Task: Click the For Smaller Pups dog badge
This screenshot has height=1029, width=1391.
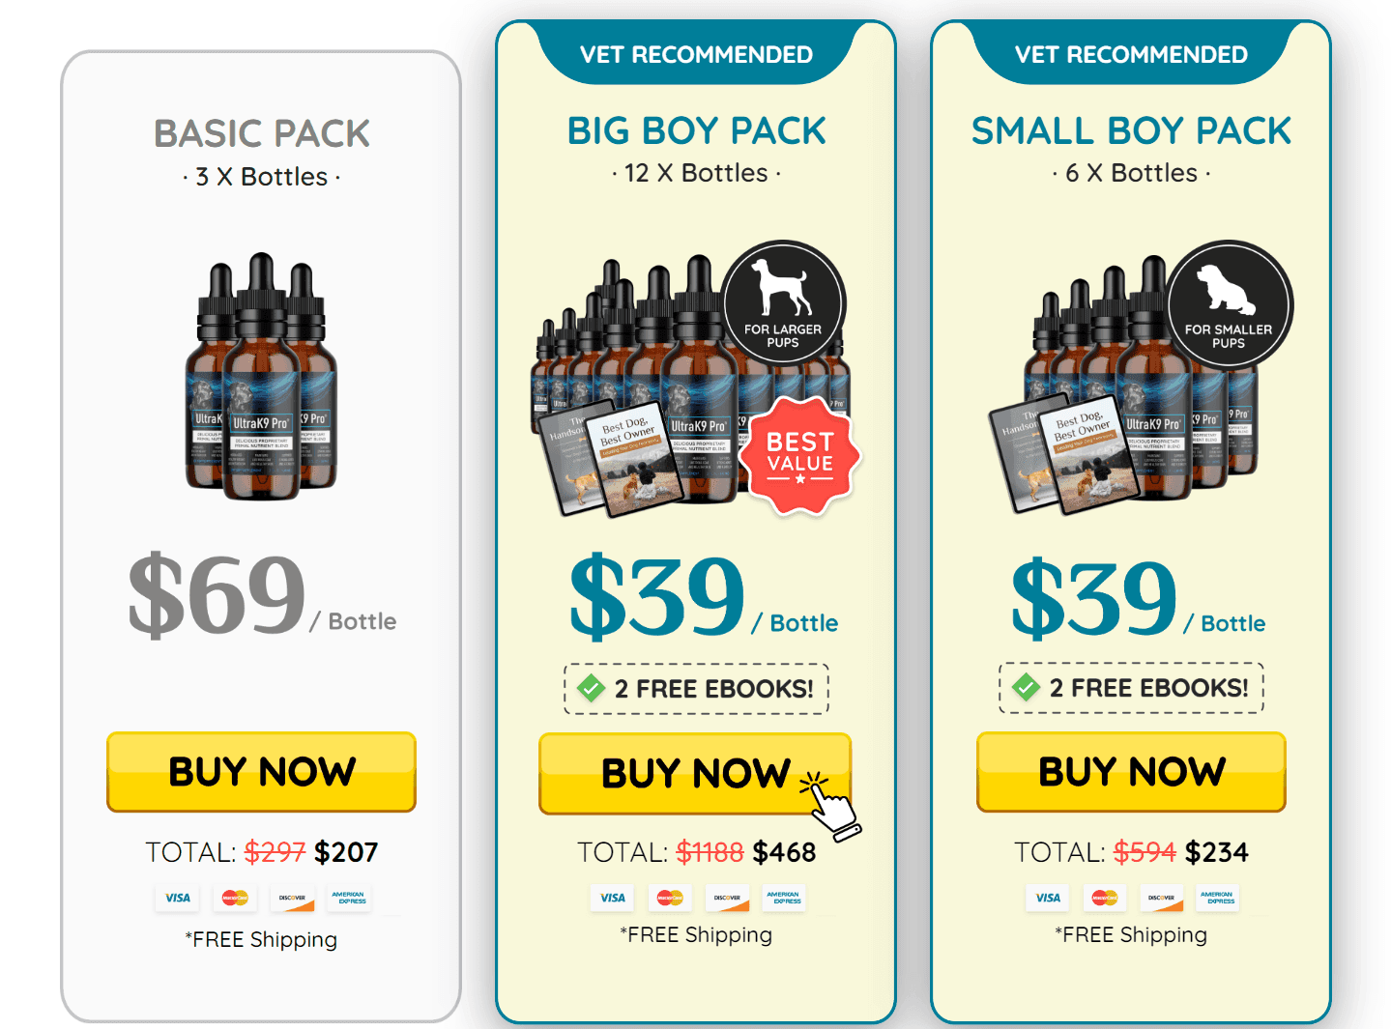Action: pos(1229,303)
